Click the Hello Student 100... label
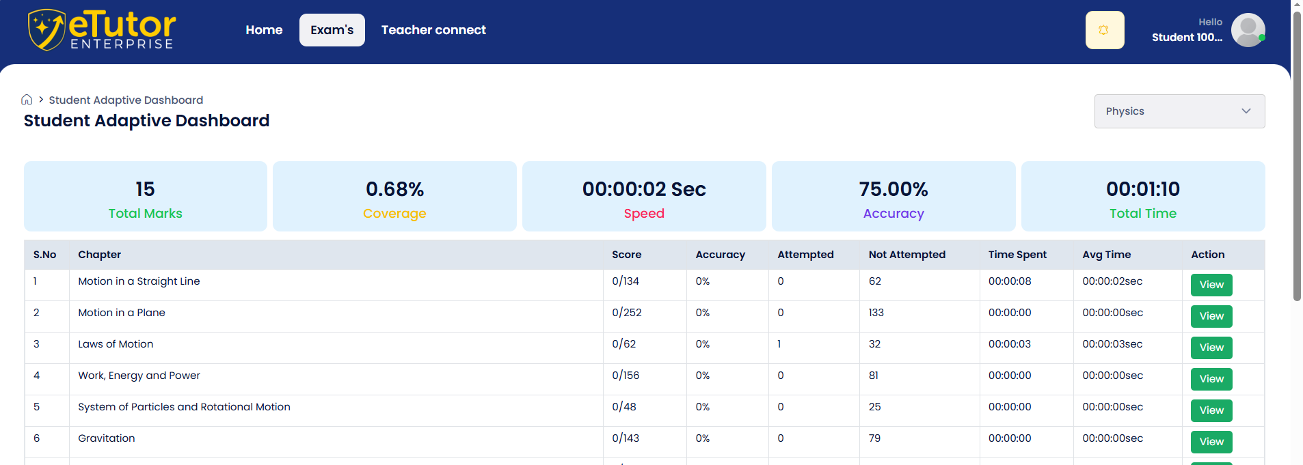 pos(1187,30)
